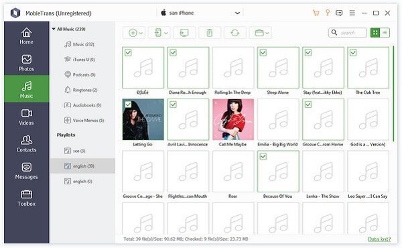Click the MobieTrans app logo
Image resolution: width=402 pixels, height=248 pixels.
pyautogui.click(x=15, y=13)
